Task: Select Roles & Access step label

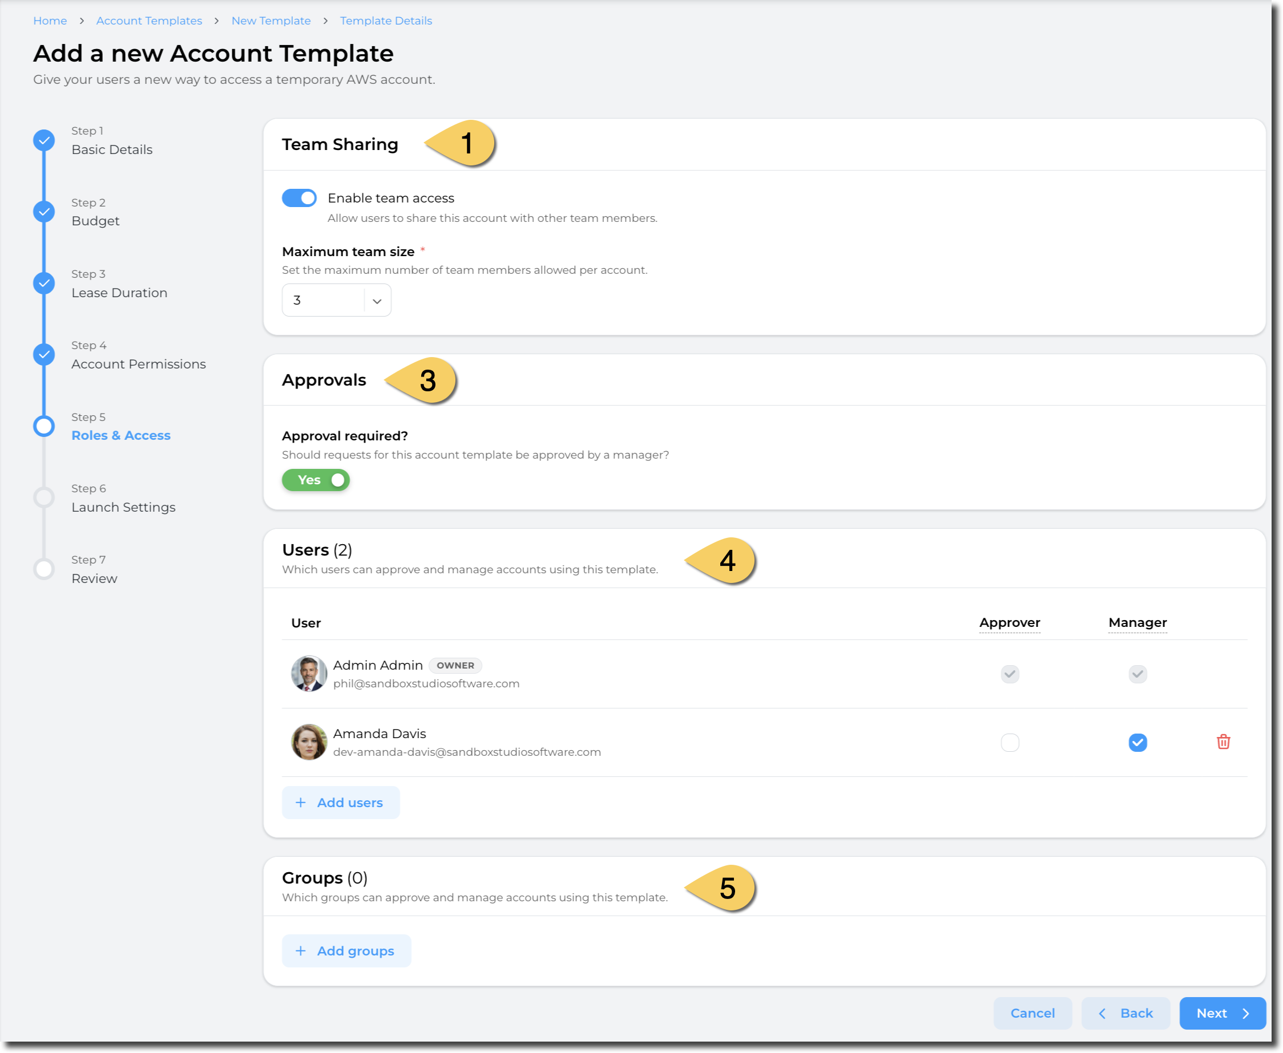Action: coord(121,435)
